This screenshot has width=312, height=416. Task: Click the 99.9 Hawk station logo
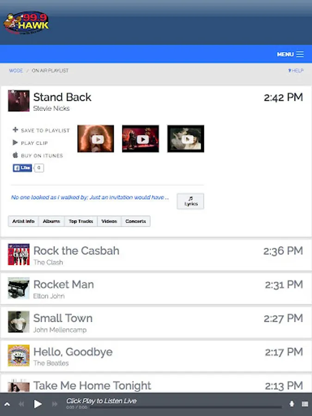click(x=26, y=24)
